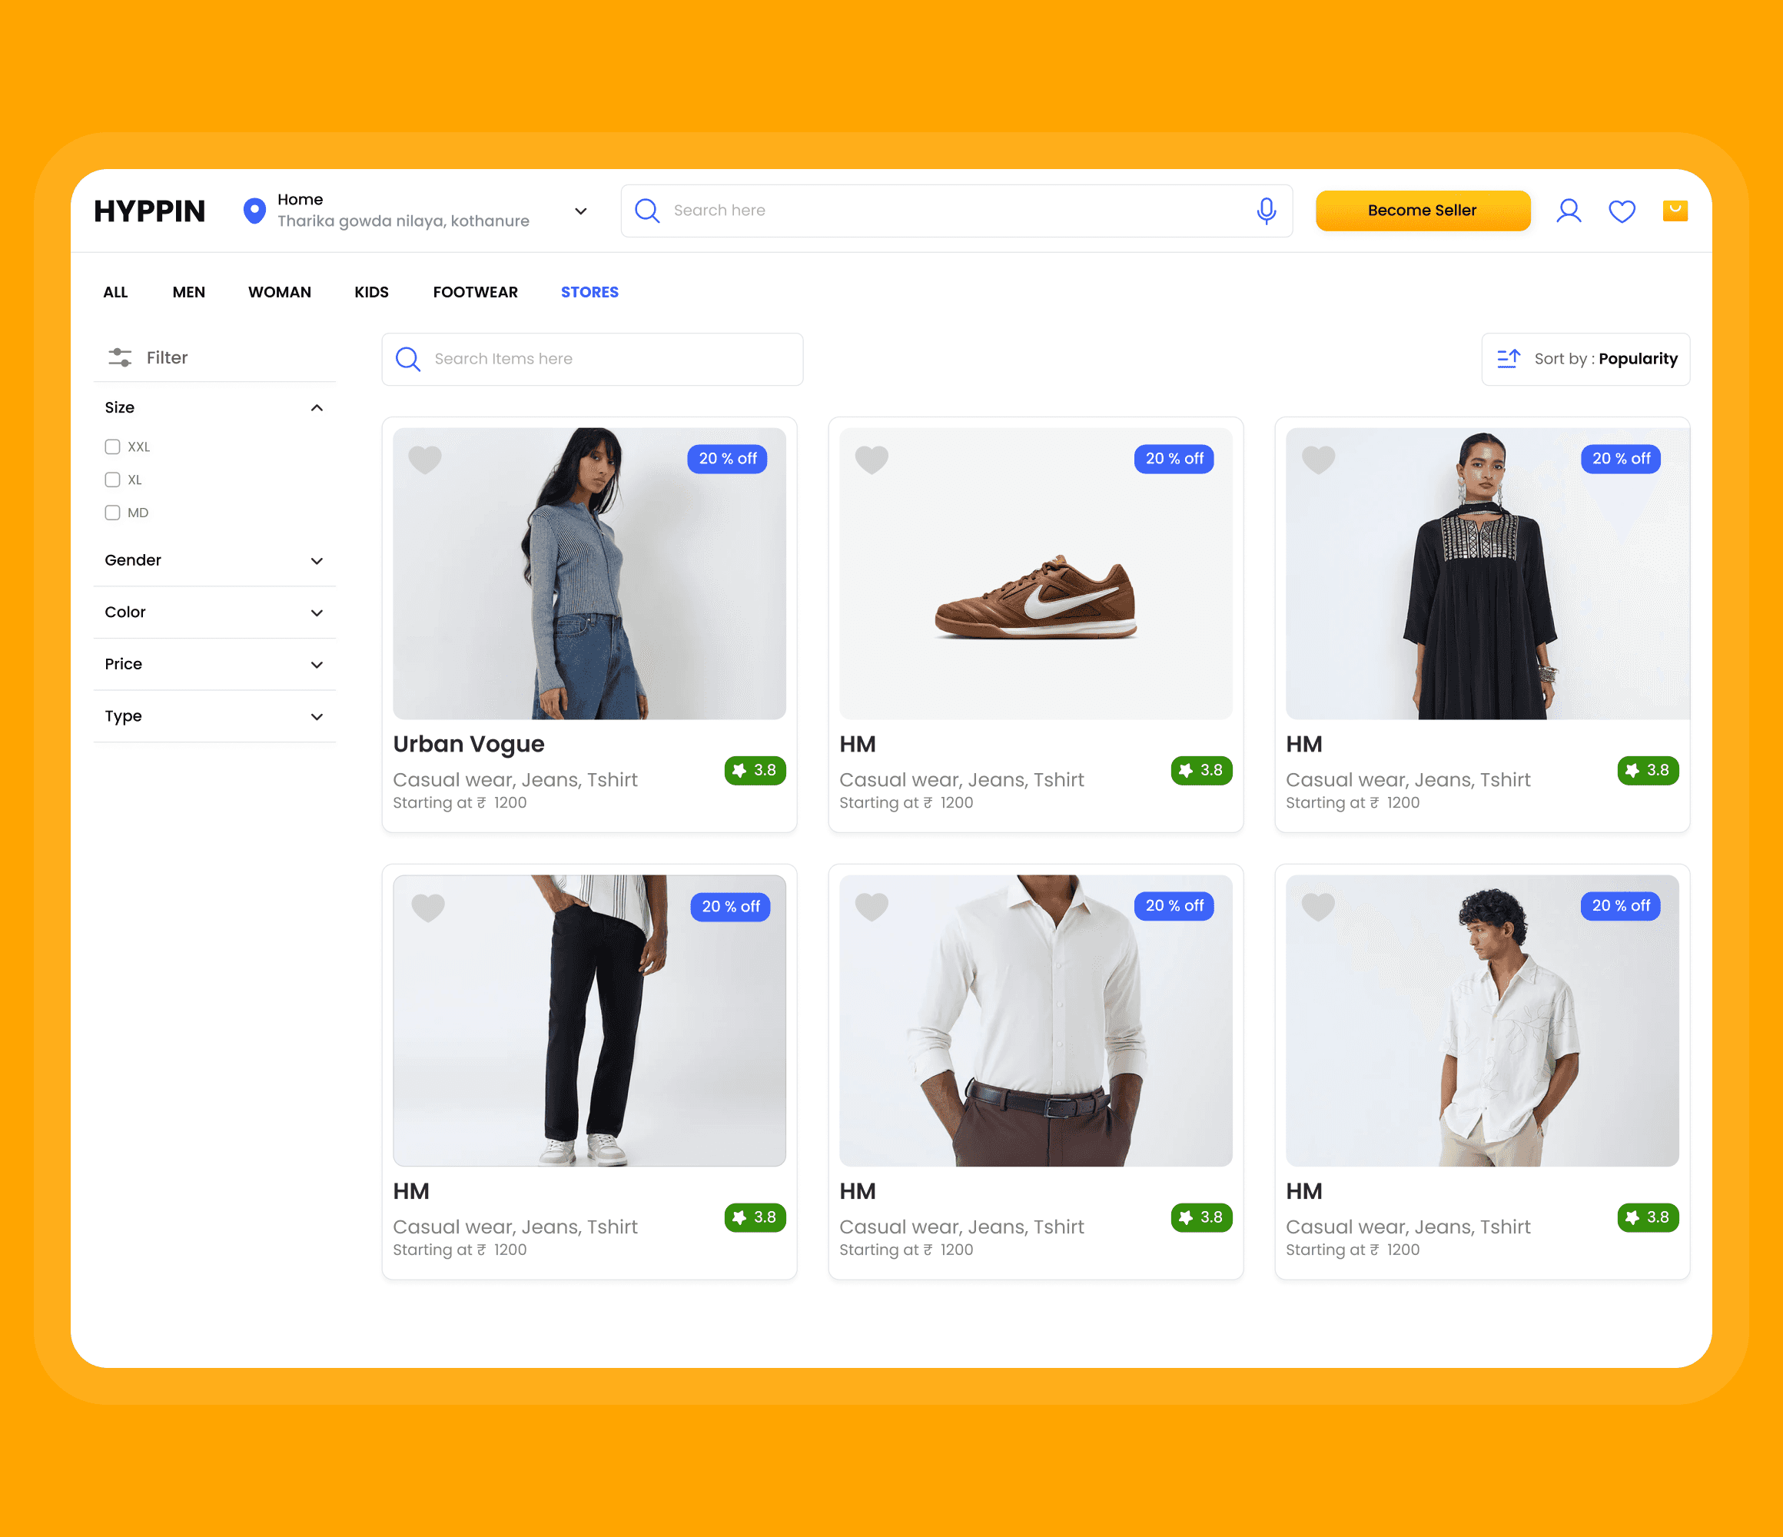The image size is (1783, 1537).
Task: Favorite the black pants store card
Action: coord(427,907)
